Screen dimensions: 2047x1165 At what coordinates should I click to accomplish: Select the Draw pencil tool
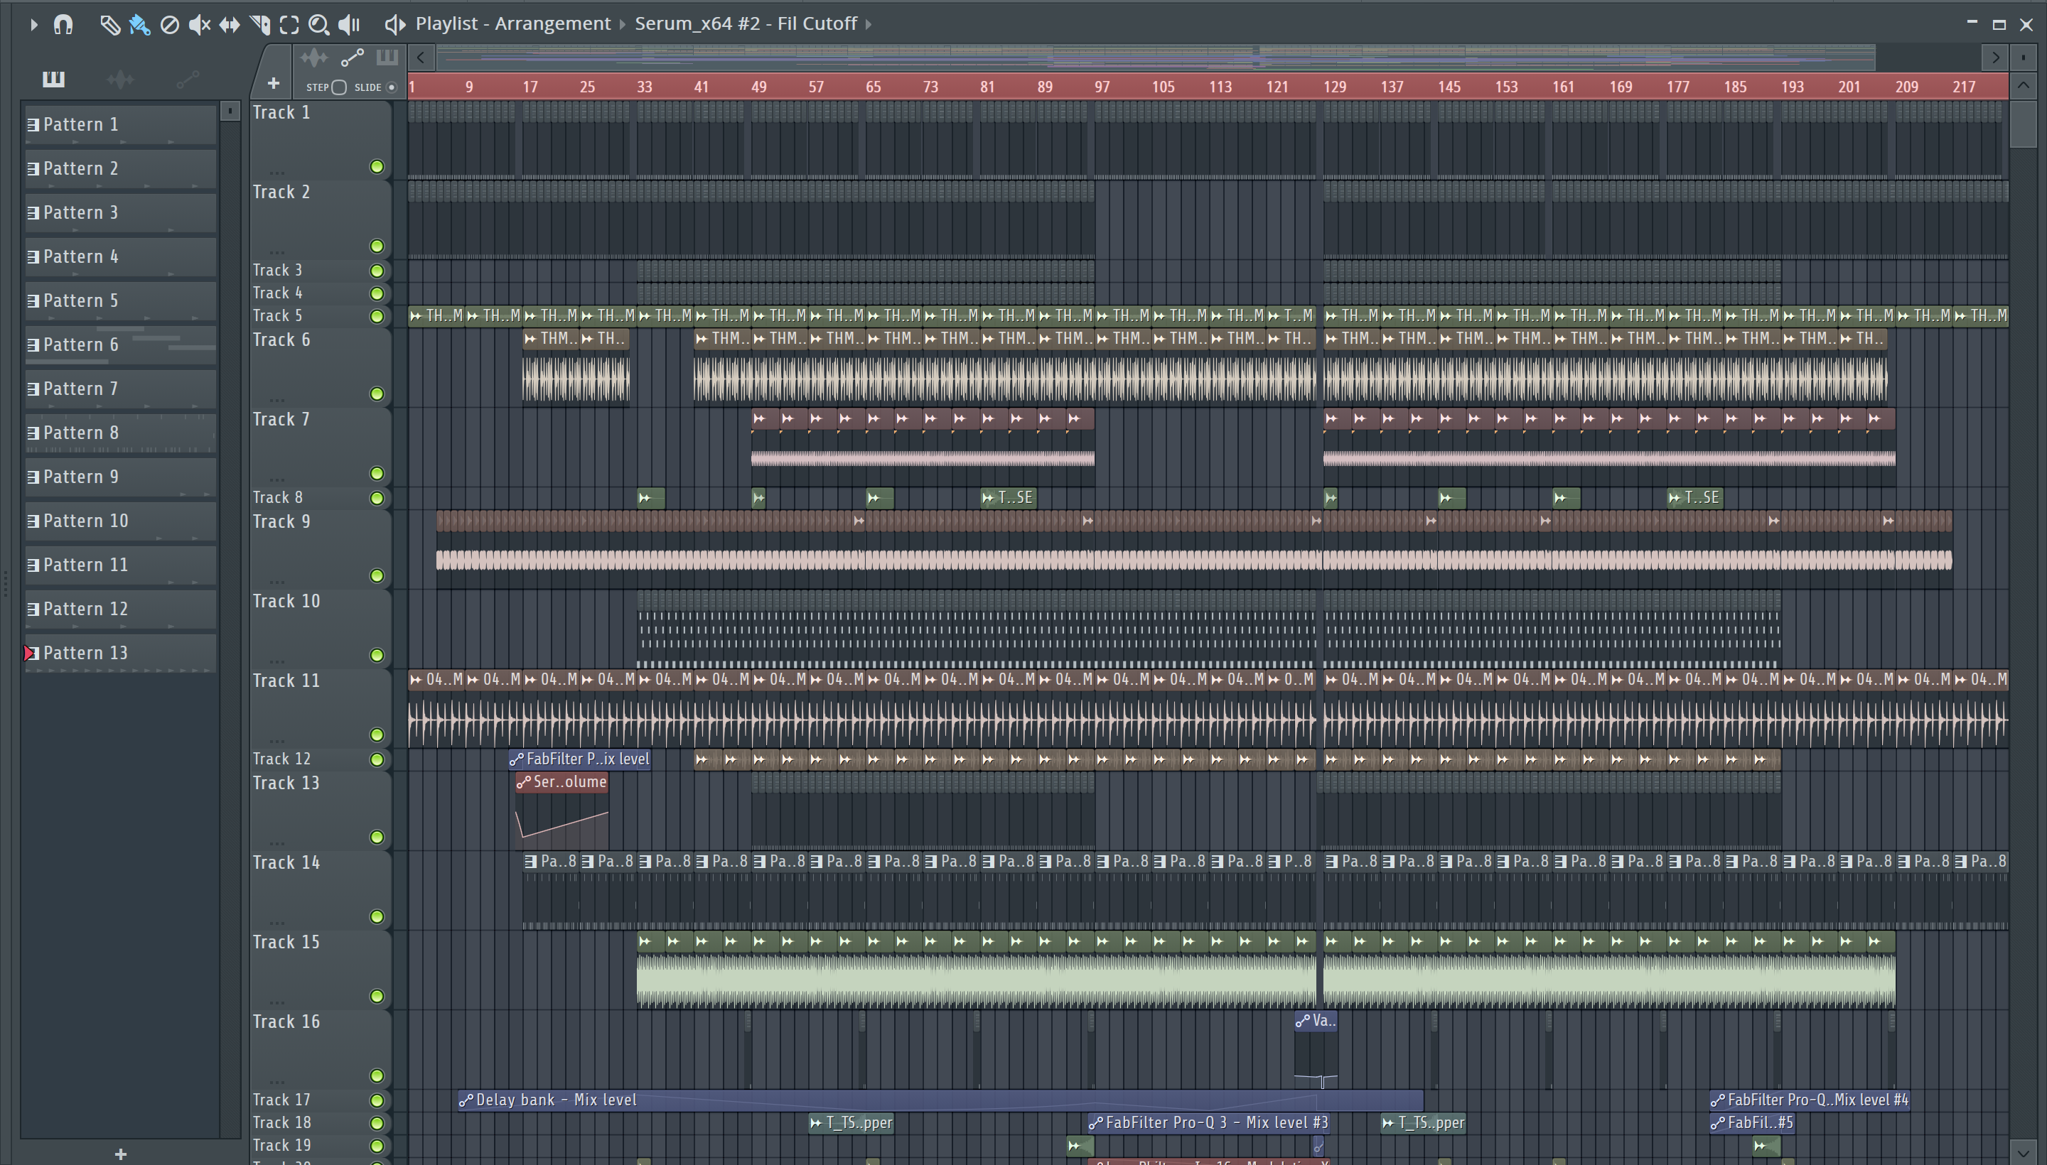click(109, 25)
